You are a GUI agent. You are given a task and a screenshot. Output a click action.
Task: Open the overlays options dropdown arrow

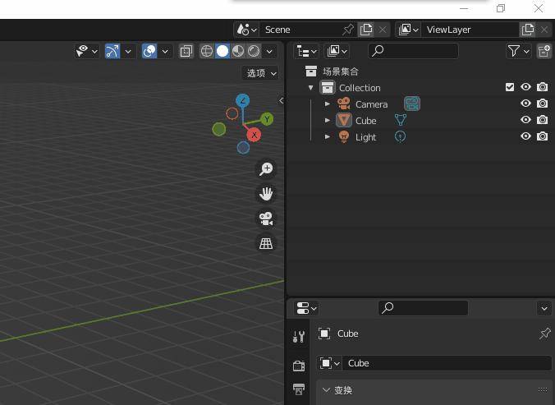[165, 51]
